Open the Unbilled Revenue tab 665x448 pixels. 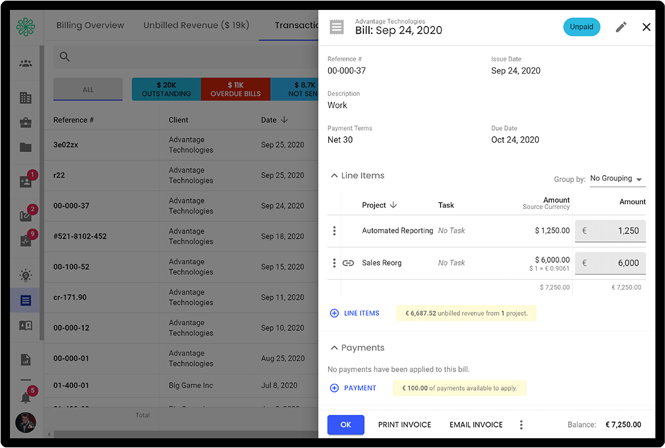click(x=196, y=25)
